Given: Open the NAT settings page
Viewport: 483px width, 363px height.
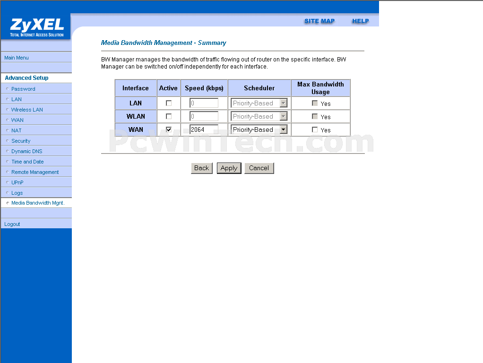Looking at the screenshot, I should point(17,130).
